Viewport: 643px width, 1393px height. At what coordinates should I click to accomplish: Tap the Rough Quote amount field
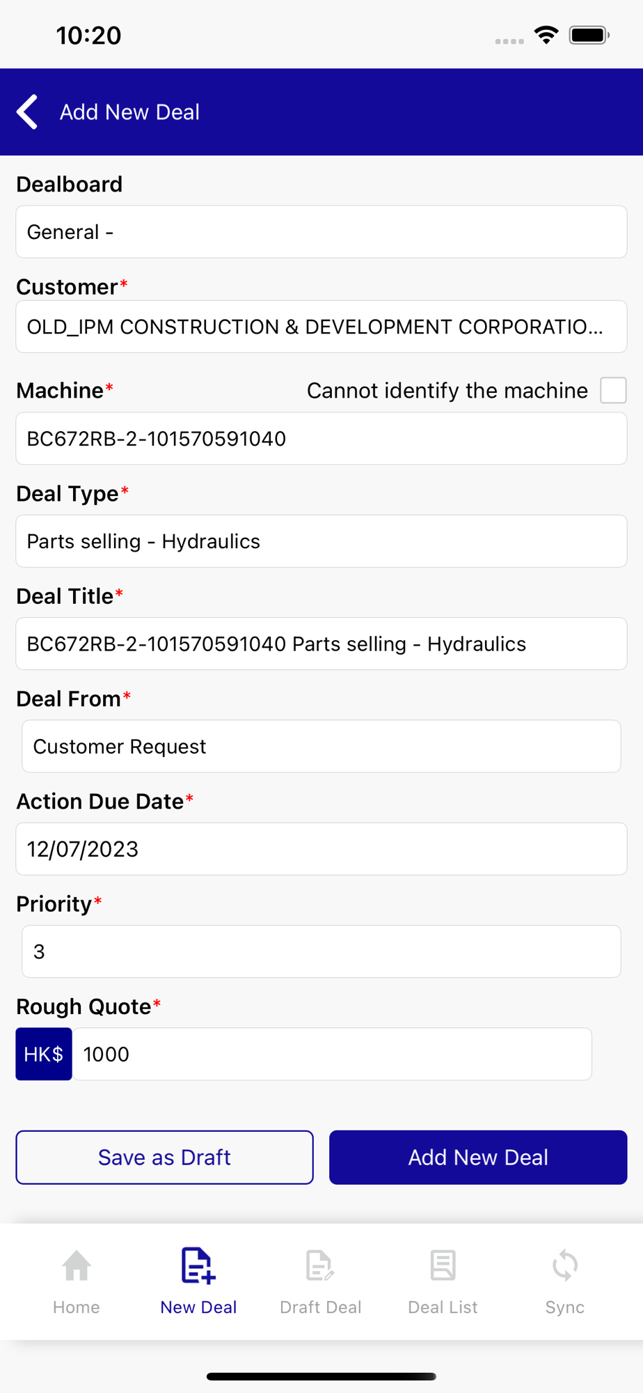pyautogui.click(x=333, y=1054)
